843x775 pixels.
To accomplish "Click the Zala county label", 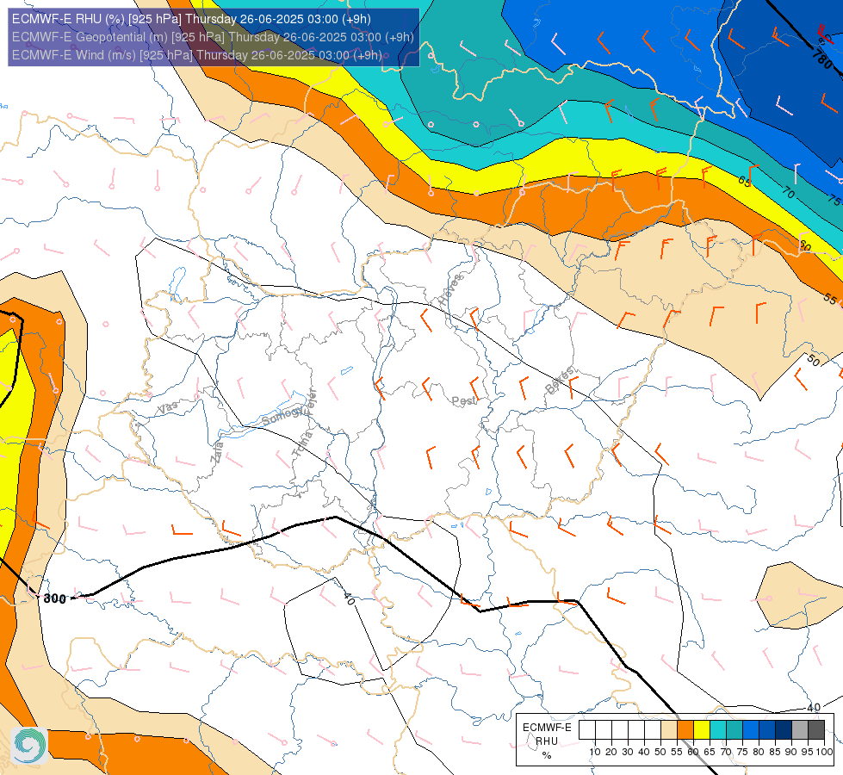I will 217,452.
